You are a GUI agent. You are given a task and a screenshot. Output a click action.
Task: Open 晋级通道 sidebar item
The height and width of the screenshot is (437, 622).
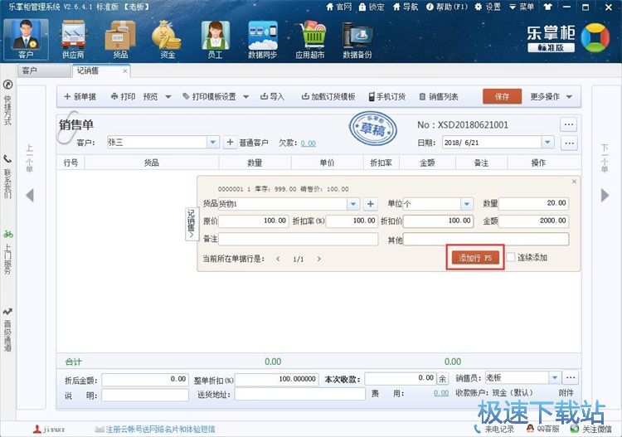click(x=8, y=329)
